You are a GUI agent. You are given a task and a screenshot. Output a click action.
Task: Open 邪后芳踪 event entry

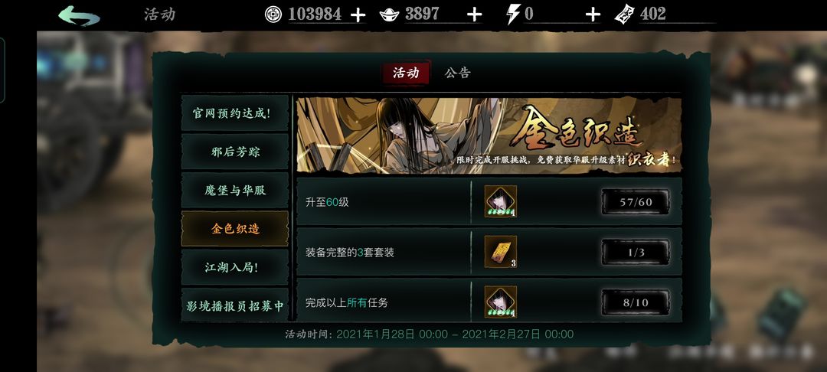click(x=235, y=152)
